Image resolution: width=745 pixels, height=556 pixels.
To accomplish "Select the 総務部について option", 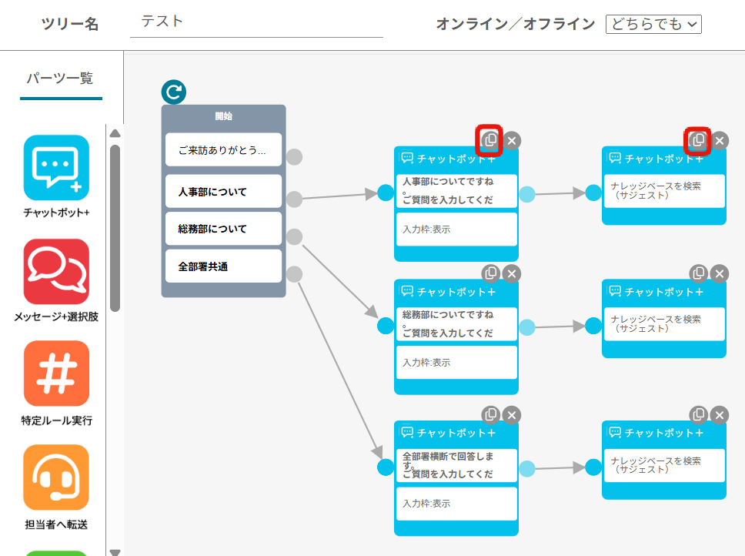I will tap(223, 229).
